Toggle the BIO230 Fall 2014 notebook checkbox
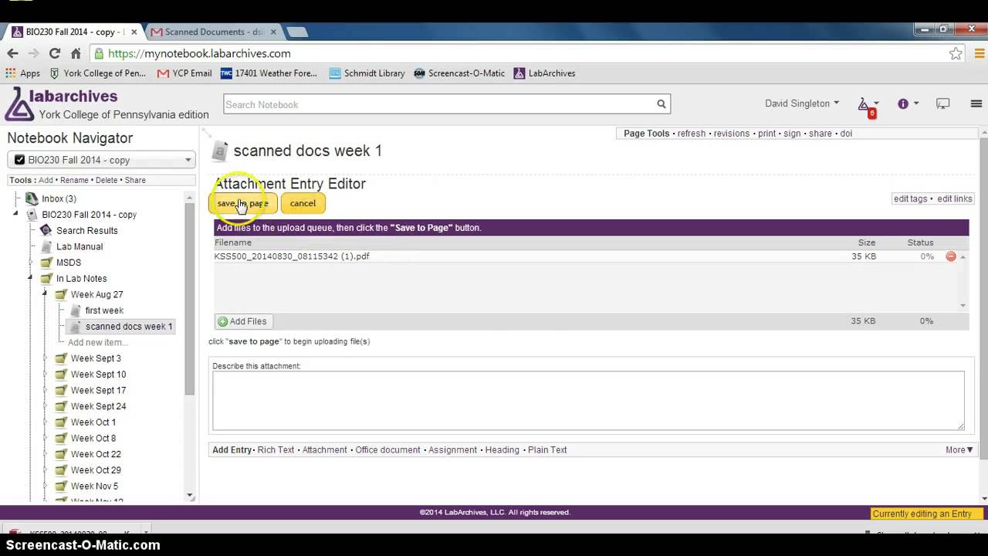The image size is (988, 556). [x=20, y=160]
